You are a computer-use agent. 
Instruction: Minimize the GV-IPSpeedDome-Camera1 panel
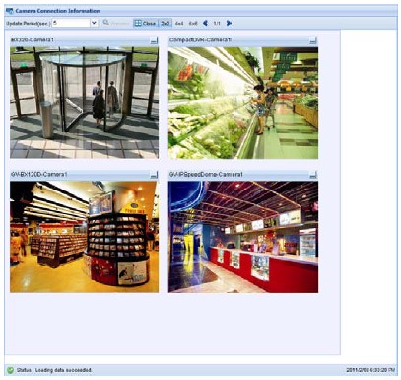(313, 175)
